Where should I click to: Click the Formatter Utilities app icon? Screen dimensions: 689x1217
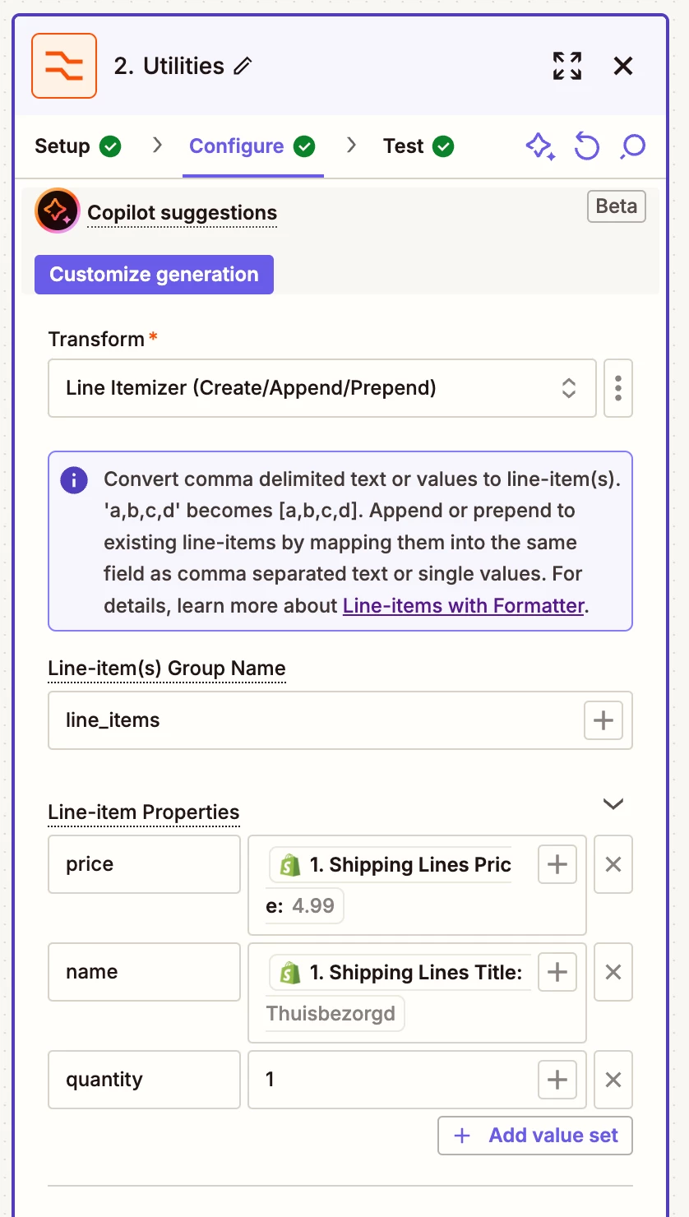tap(64, 66)
